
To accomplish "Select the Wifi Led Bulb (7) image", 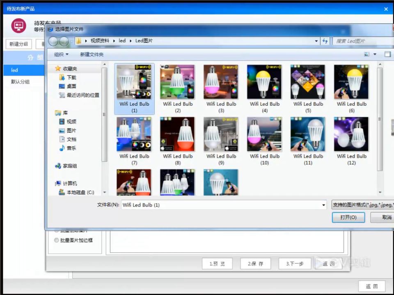I will tap(134, 134).
